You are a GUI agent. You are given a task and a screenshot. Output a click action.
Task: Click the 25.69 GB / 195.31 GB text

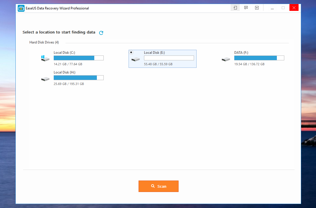coord(69,84)
